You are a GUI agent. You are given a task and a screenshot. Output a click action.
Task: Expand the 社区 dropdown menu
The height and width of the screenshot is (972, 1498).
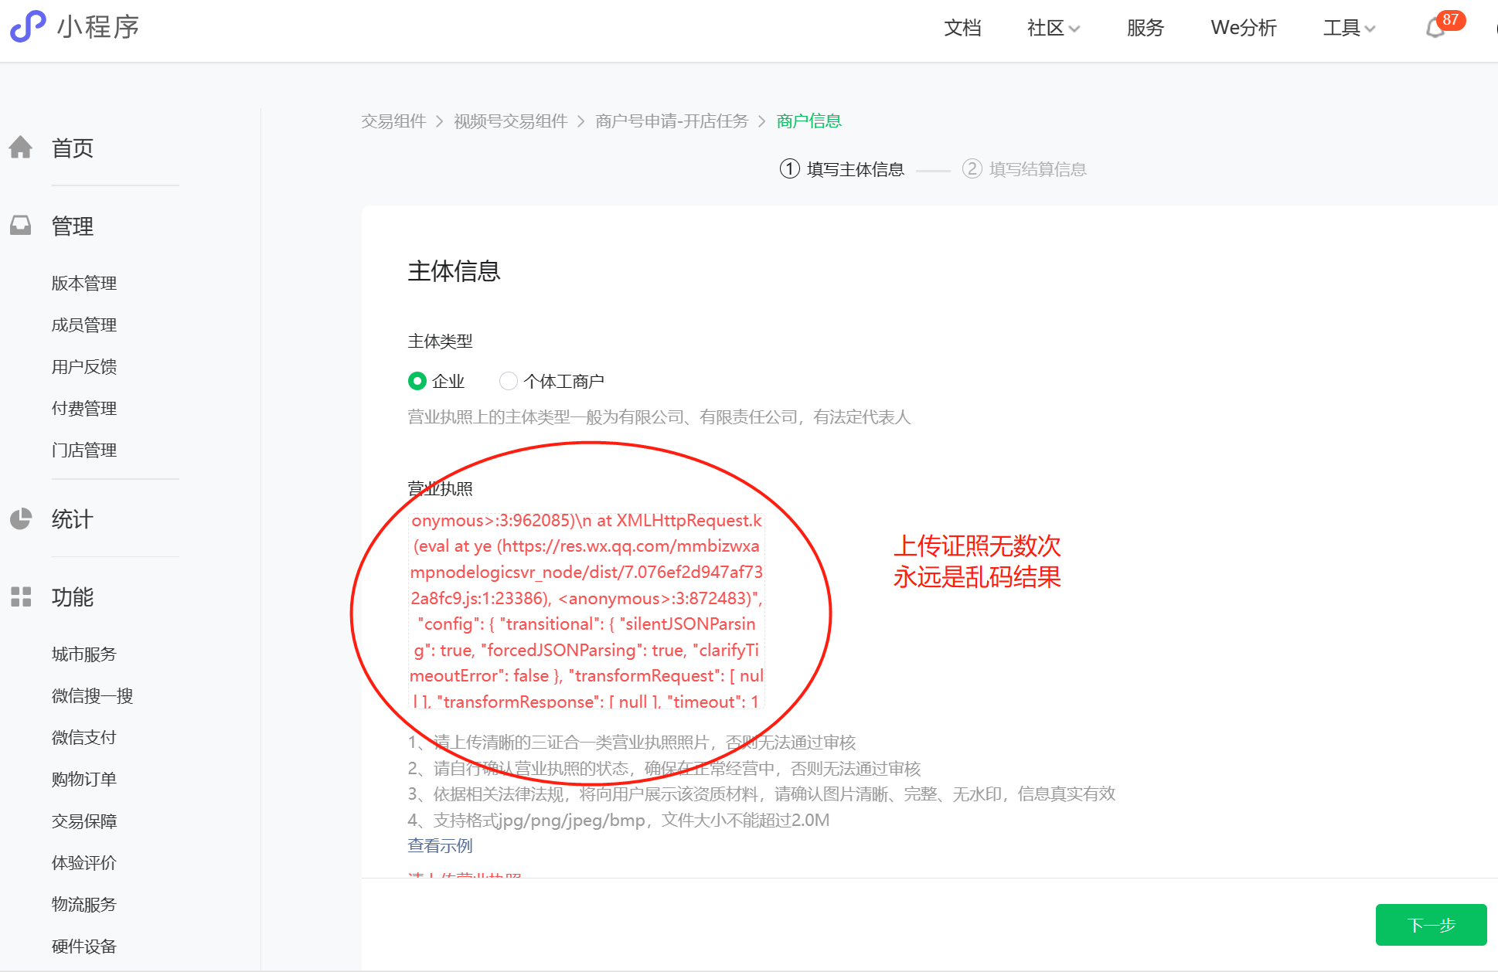(x=1053, y=28)
